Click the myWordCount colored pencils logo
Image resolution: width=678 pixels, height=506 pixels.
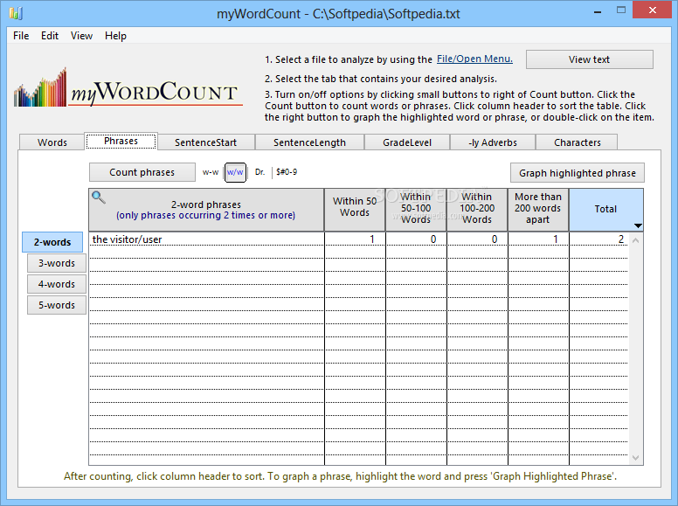(x=128, y=88)
